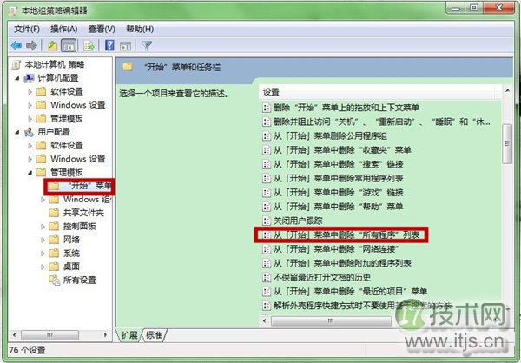
Task: Click the Forward arrow toolbar icon
Action: coord(31,45)
